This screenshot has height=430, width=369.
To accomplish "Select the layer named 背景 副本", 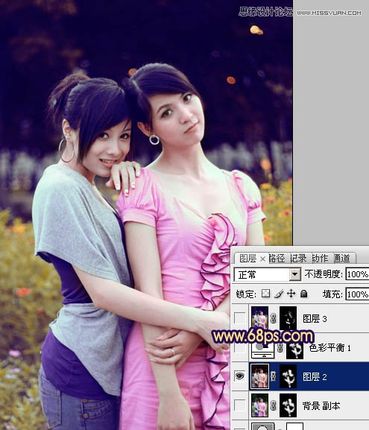I will tap(321, 405).
